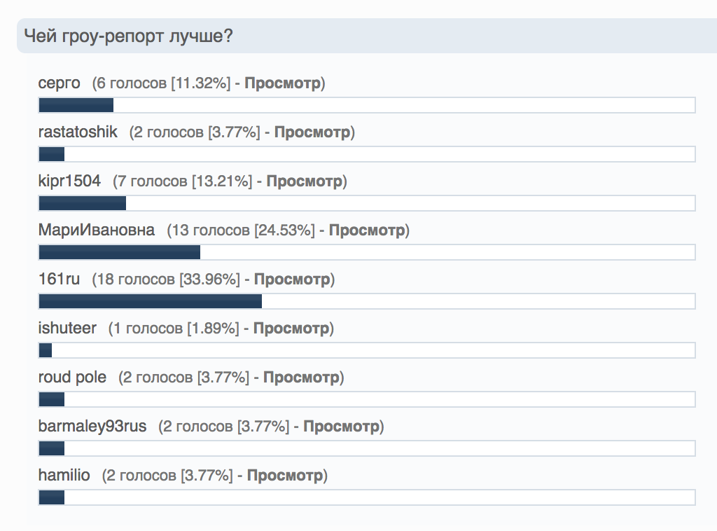Click the barmaley93rus option name
The width and height of the screenshot is (717, 531).
92,426
